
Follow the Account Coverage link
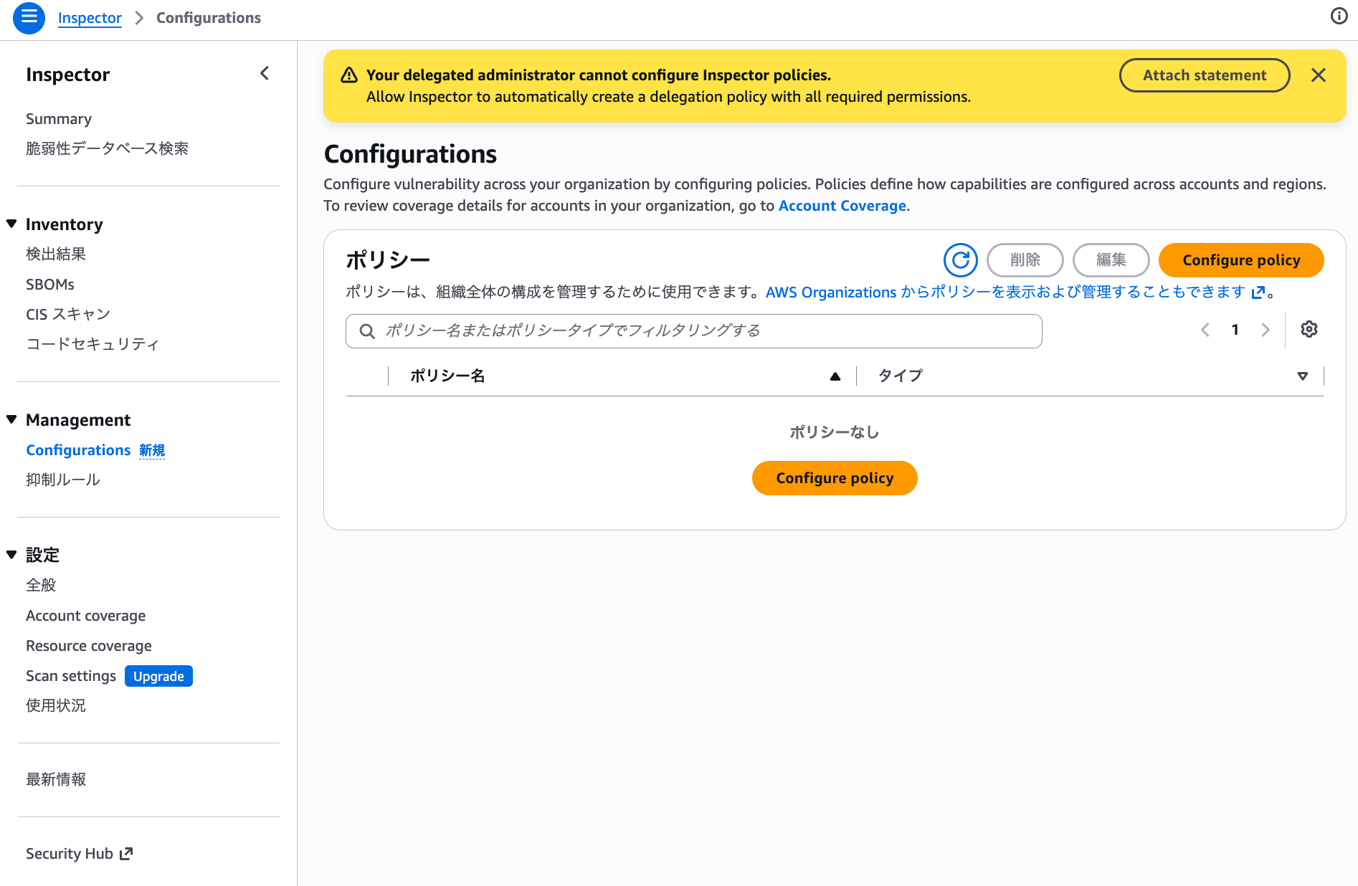(x=842, y=206)
